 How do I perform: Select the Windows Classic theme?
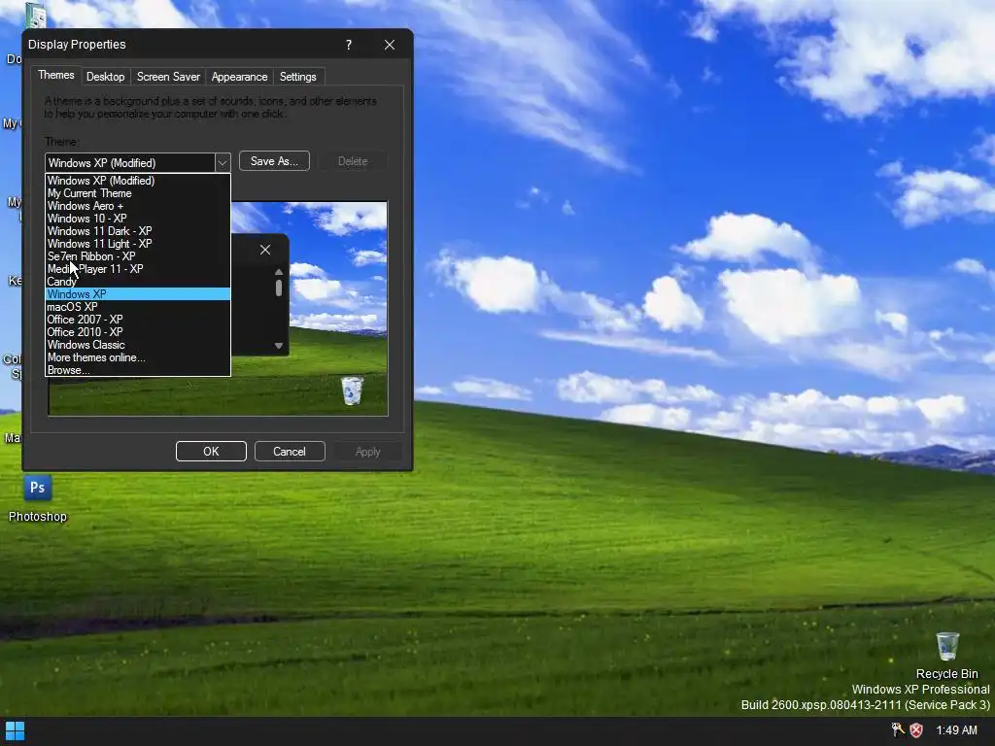[138, 345]
